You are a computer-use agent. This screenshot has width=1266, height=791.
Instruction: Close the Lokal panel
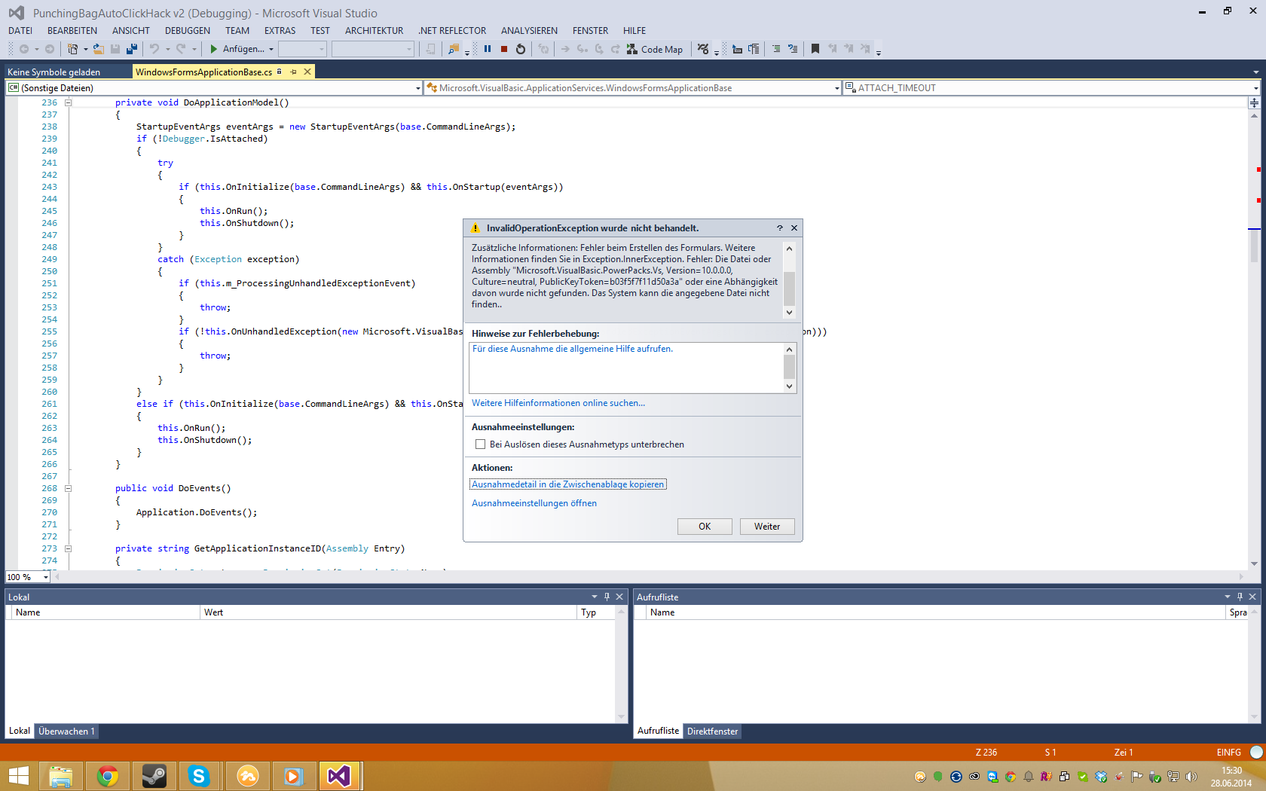pyautogui.click(x=619, y=597)
